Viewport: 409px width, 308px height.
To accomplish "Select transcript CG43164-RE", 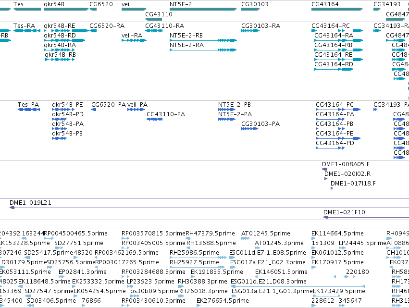I will (338, 60).
